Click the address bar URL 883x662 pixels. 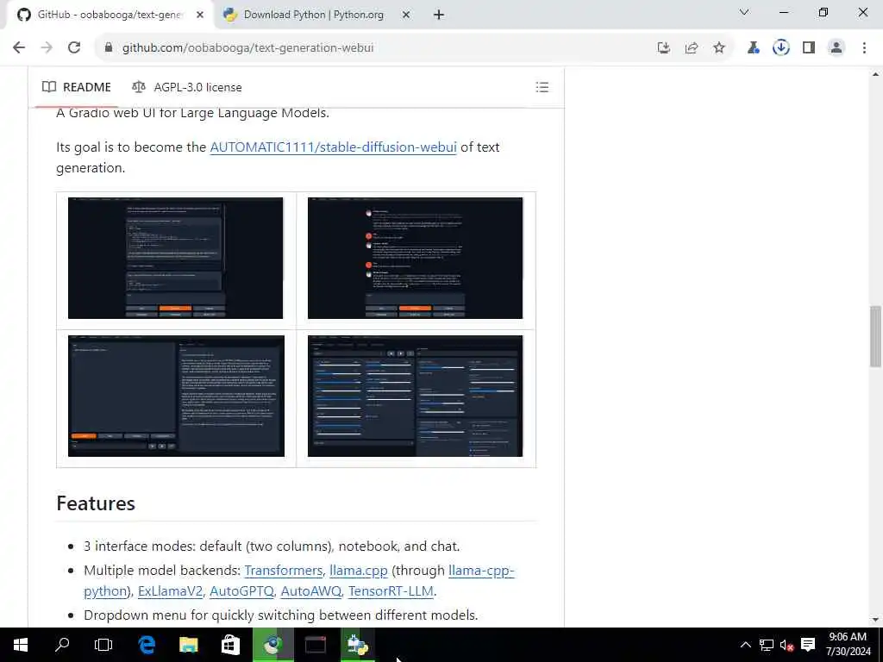[247, 48]
